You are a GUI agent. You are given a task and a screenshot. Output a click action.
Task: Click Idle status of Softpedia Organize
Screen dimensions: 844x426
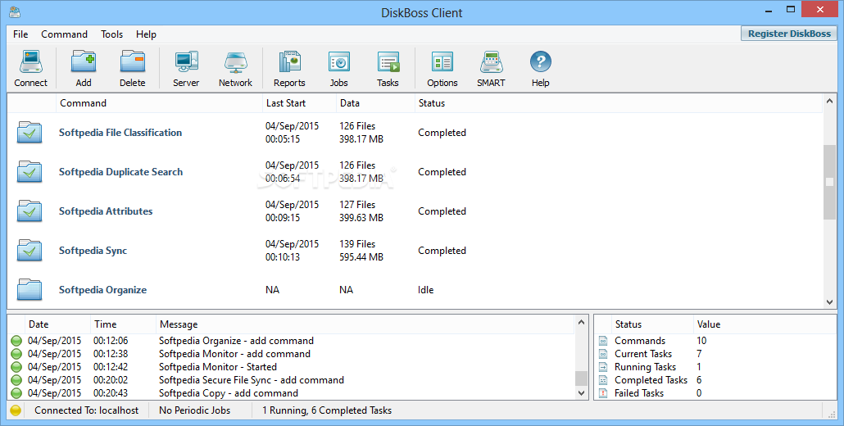pyautogui.click(x=426, y=289)
